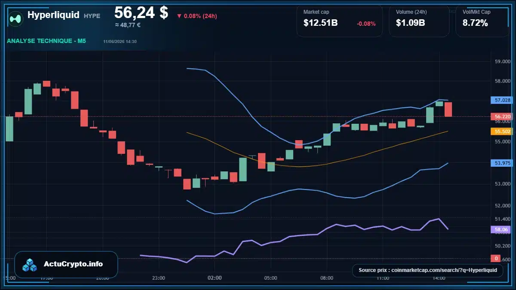Click the 51.400 axis label
The width and height of the screenshot is (516, 290).
[x=503, y=219]
